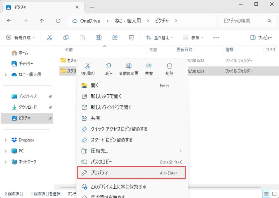The width and height of the screenshot is (279, 198).
Task: Open ダウンロード in the sidebar
Action: [x=27, y=107]
